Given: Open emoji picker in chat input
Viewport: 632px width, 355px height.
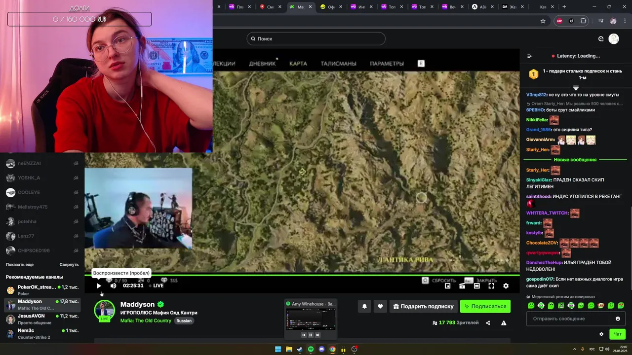Looking at the screenshot, I should pos(618,319).
